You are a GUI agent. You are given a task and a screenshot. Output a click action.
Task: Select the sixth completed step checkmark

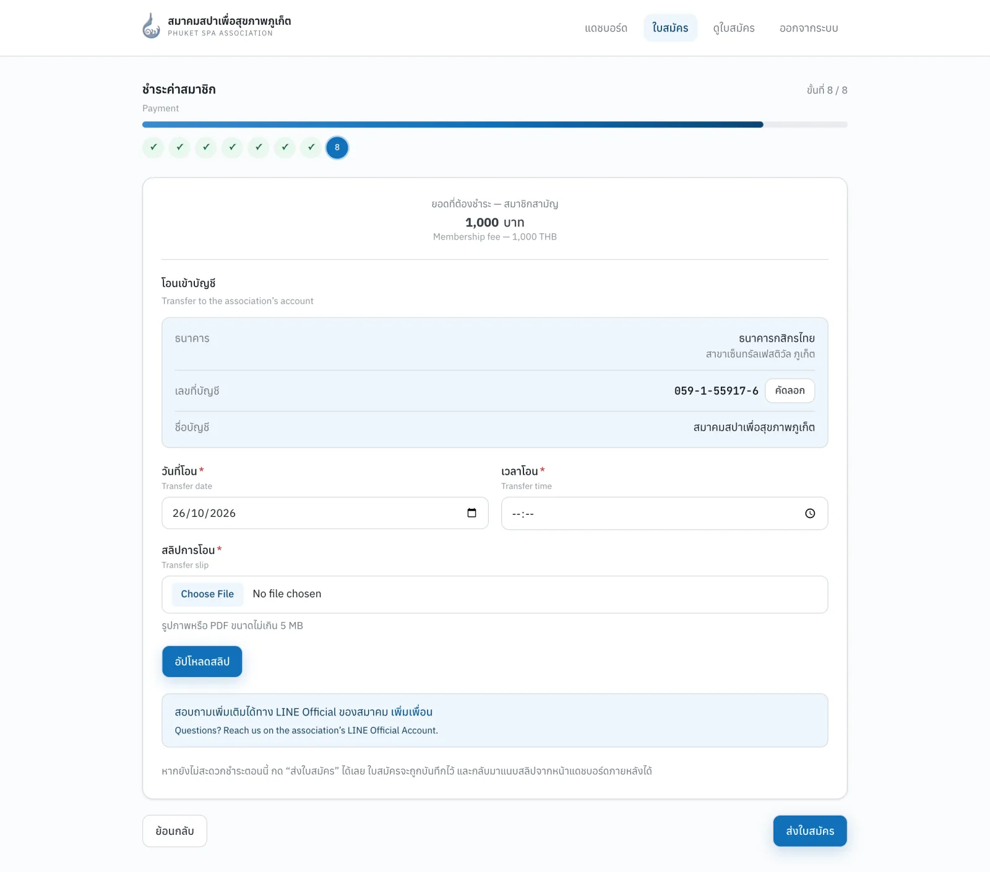(x=285, y=147)
